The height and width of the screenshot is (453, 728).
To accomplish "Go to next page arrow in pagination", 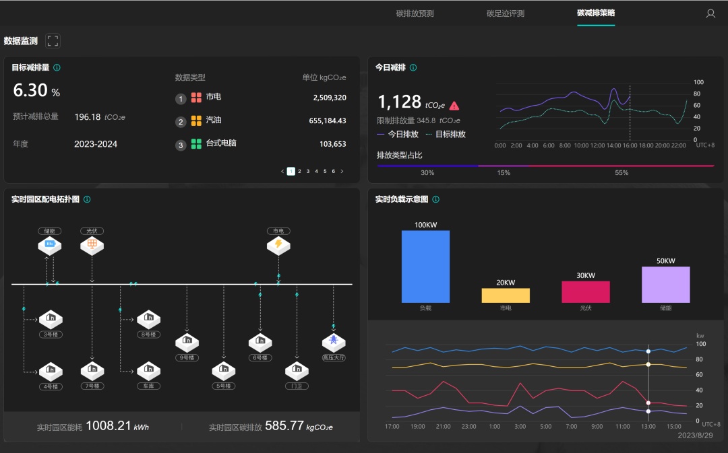I will [342, 171].
